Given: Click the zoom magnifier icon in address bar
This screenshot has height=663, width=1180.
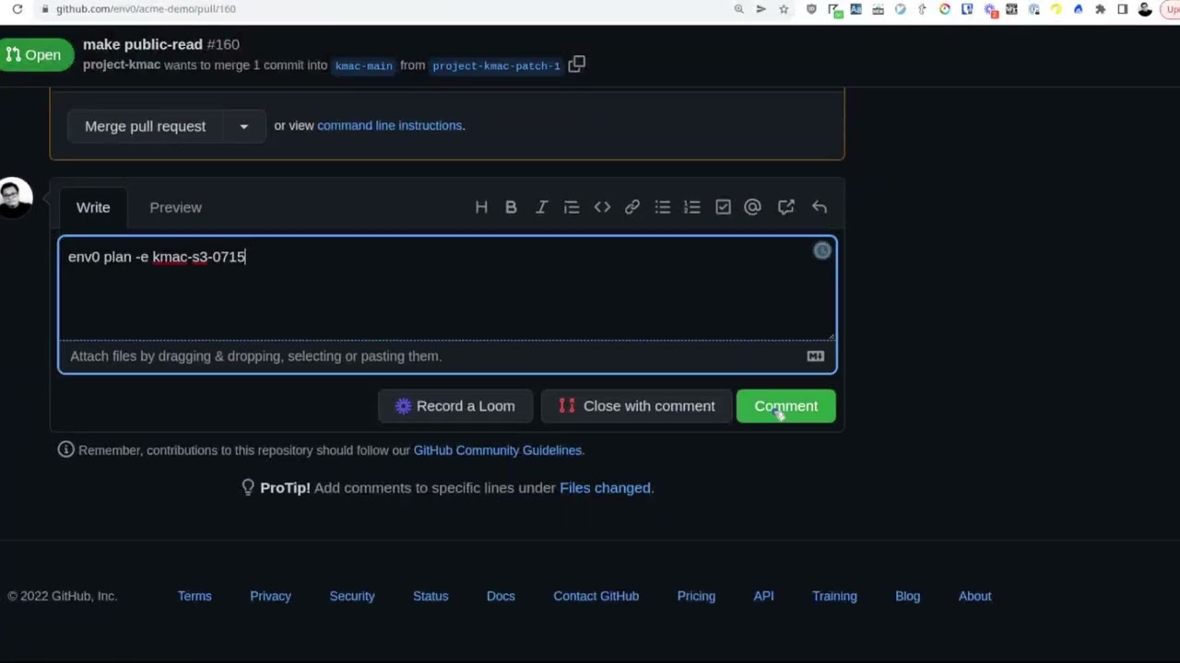Looking at the screenshot, I should click(738, 9).
